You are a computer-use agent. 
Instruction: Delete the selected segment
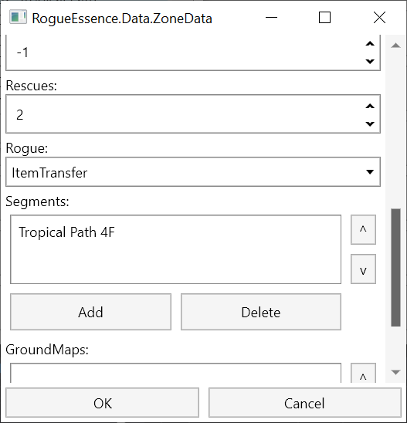261,312
